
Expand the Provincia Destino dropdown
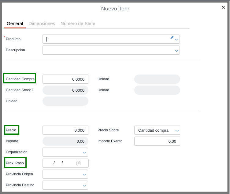point(85,185)
